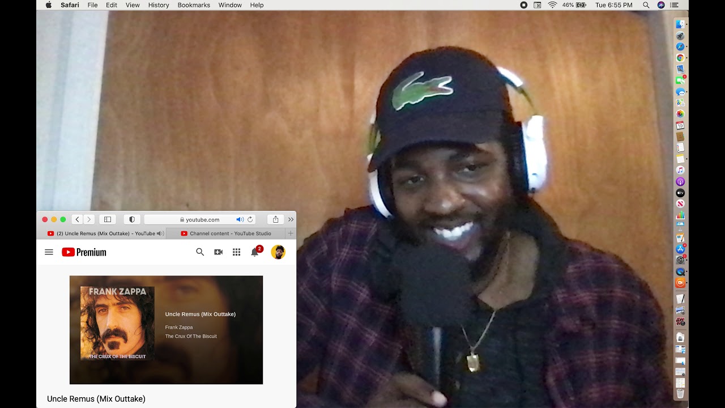Click the Tue 6:55 PM clock

(x=614, y=5)
